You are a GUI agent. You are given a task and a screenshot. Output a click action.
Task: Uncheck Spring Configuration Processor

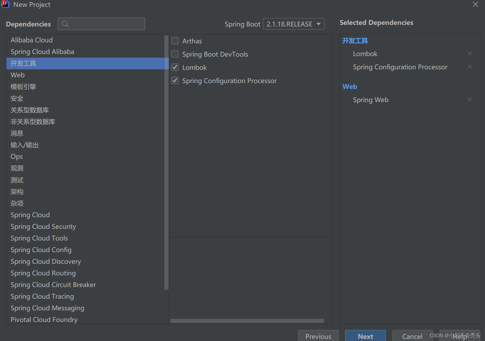point(175,80)
